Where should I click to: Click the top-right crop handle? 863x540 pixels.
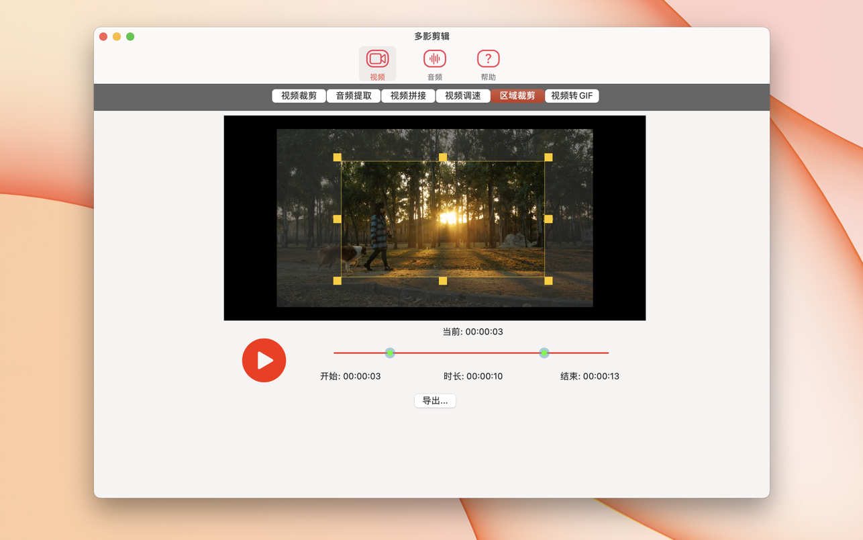click(548, 157)
